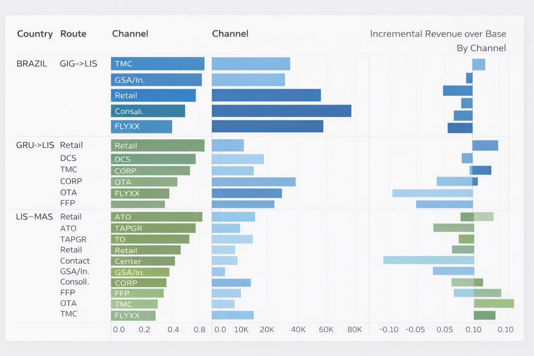Click the blue GSA/In. bar
This screenshot has height=356, width=534.
point(156,80)
